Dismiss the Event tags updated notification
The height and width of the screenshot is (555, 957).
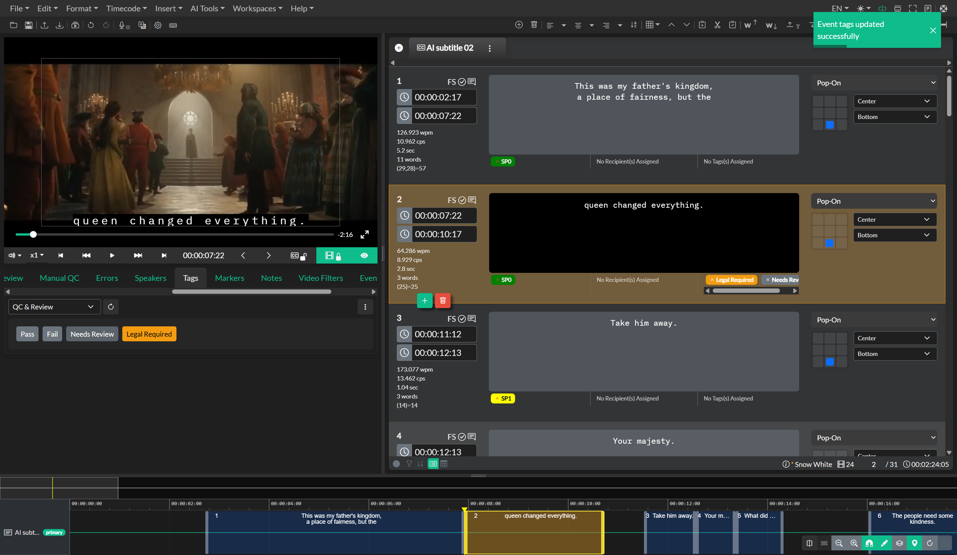pos(933,30)
